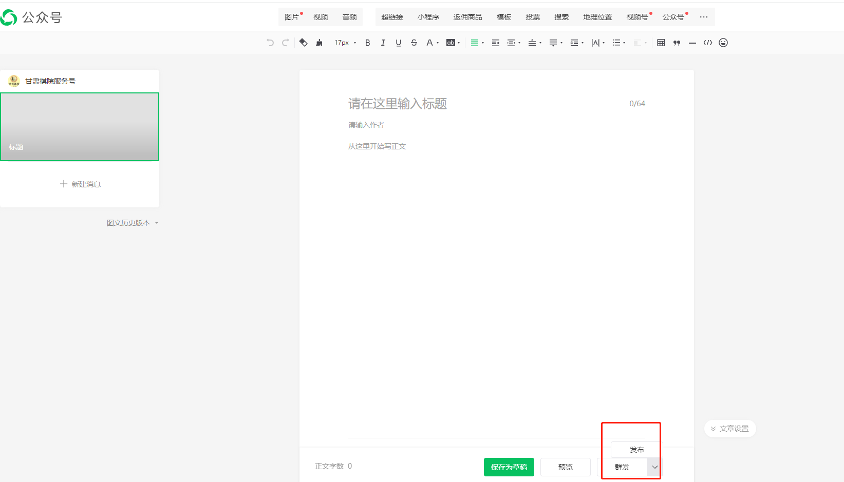This screenshot has width=844, height=482.
Task: Toggle underline text formatting
Action: [x=398, y=43]
